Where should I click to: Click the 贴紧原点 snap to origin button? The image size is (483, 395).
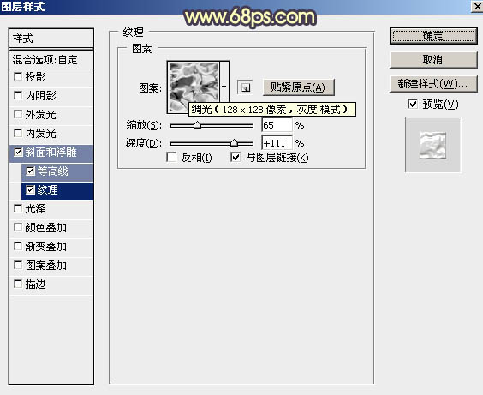298,87
